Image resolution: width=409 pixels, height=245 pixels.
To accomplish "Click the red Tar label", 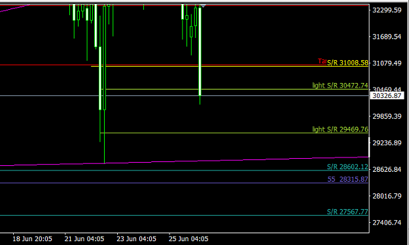I will (x=322, y=61).
